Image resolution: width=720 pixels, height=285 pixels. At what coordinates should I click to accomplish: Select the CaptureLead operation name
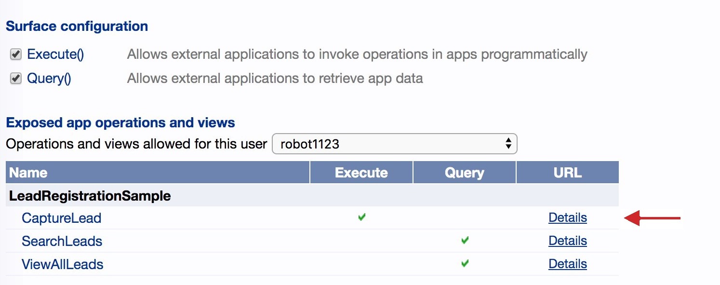coord(62,218)
